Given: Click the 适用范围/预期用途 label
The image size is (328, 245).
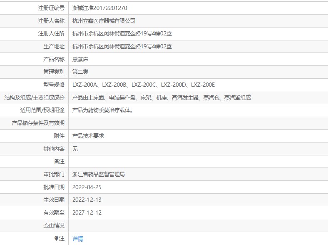Looking at the screenshot, I should pos(42,110).
